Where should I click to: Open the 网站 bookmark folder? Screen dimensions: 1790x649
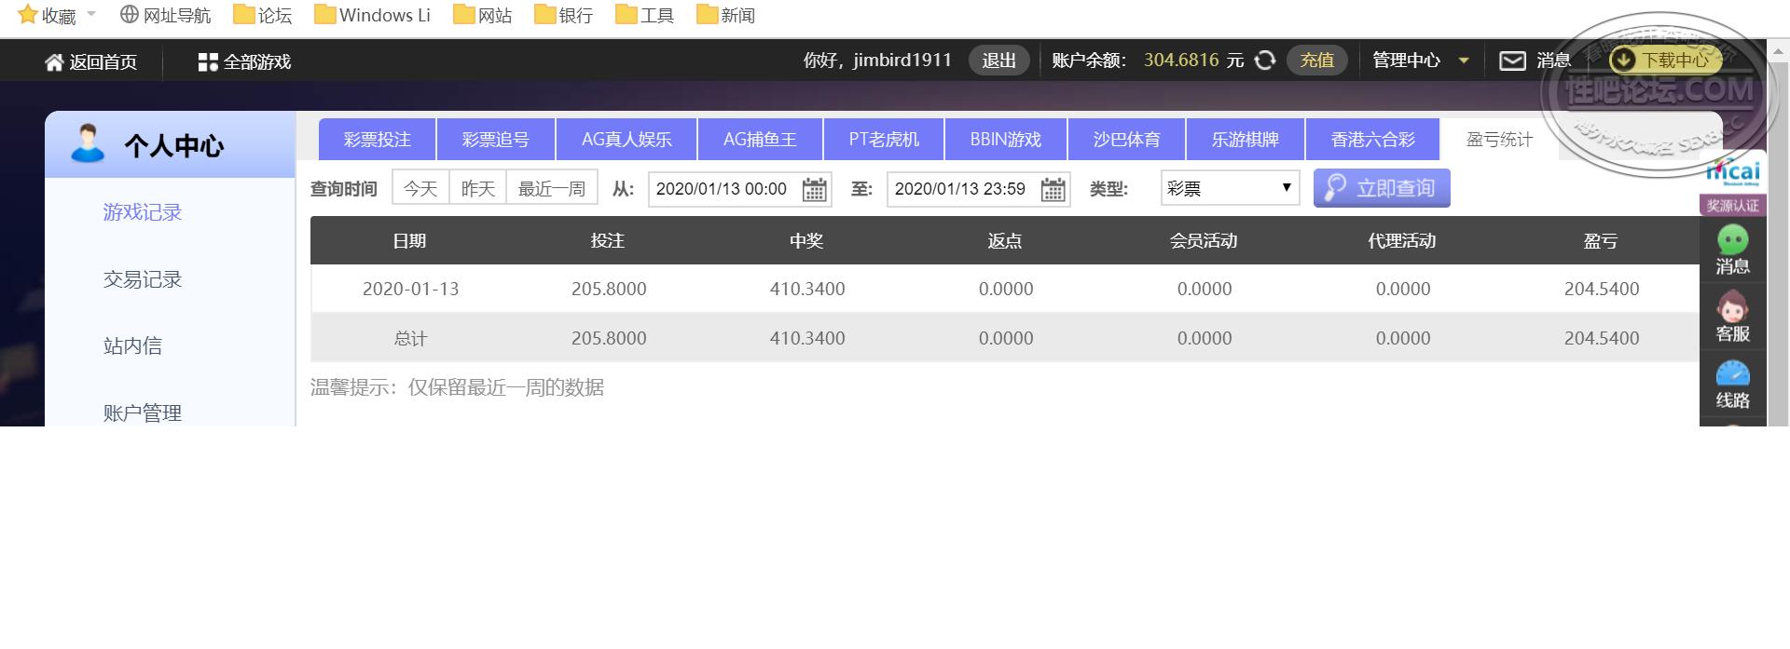[x=482, y=15]
